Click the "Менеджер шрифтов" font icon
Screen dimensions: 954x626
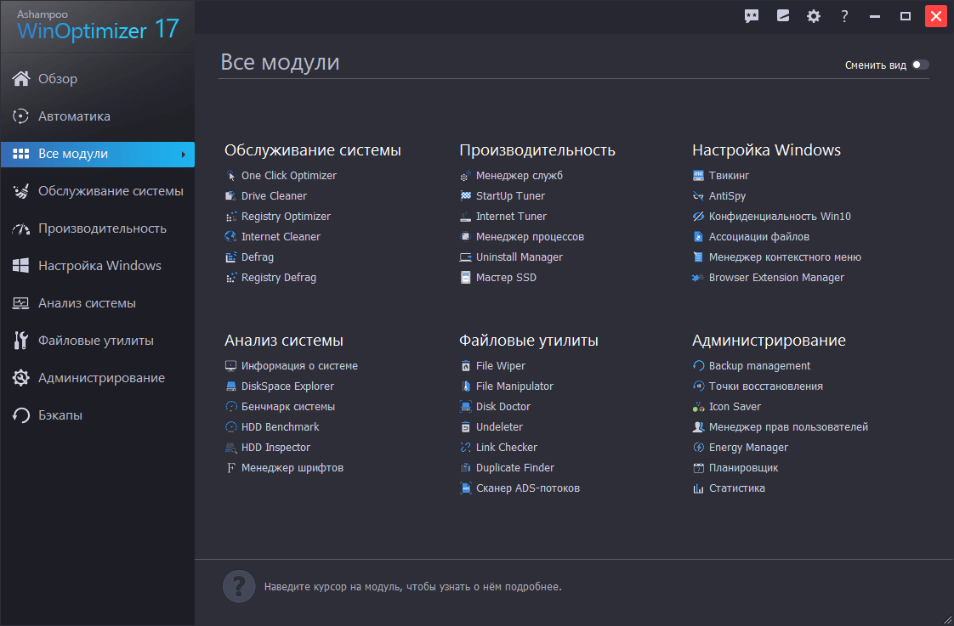pyautogui.click(x=230, y=468)
